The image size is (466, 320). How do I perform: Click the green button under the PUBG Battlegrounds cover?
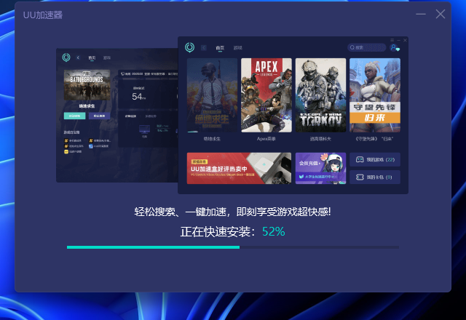[74, 116]
